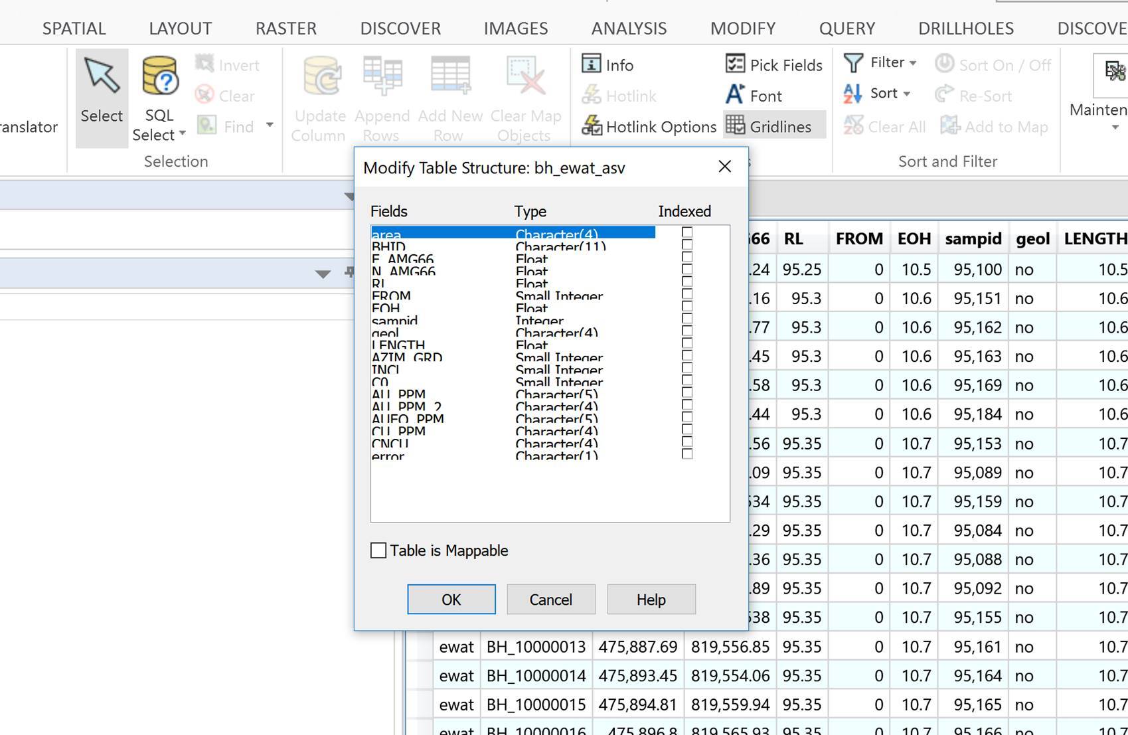Enable indexing for the E_AMG66 field

coord(687,257)
